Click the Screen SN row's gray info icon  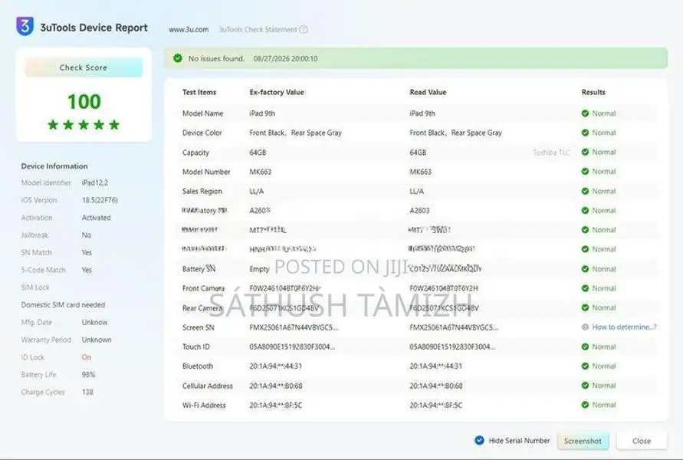585,327
